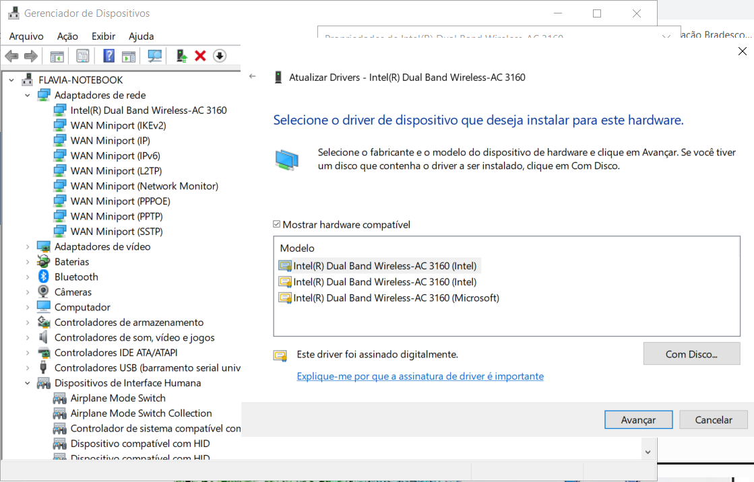This screenshot has height=482, width=754.
Task: Select WAN Miniport (IKEv2) adapter
Action: pos(119,125)
